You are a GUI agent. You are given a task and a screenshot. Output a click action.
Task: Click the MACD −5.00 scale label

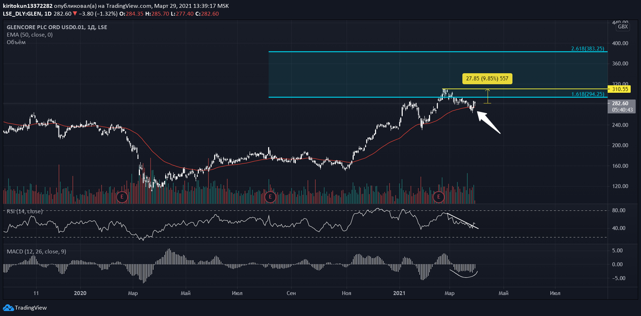pyautogui.click(x=619, y=278)
